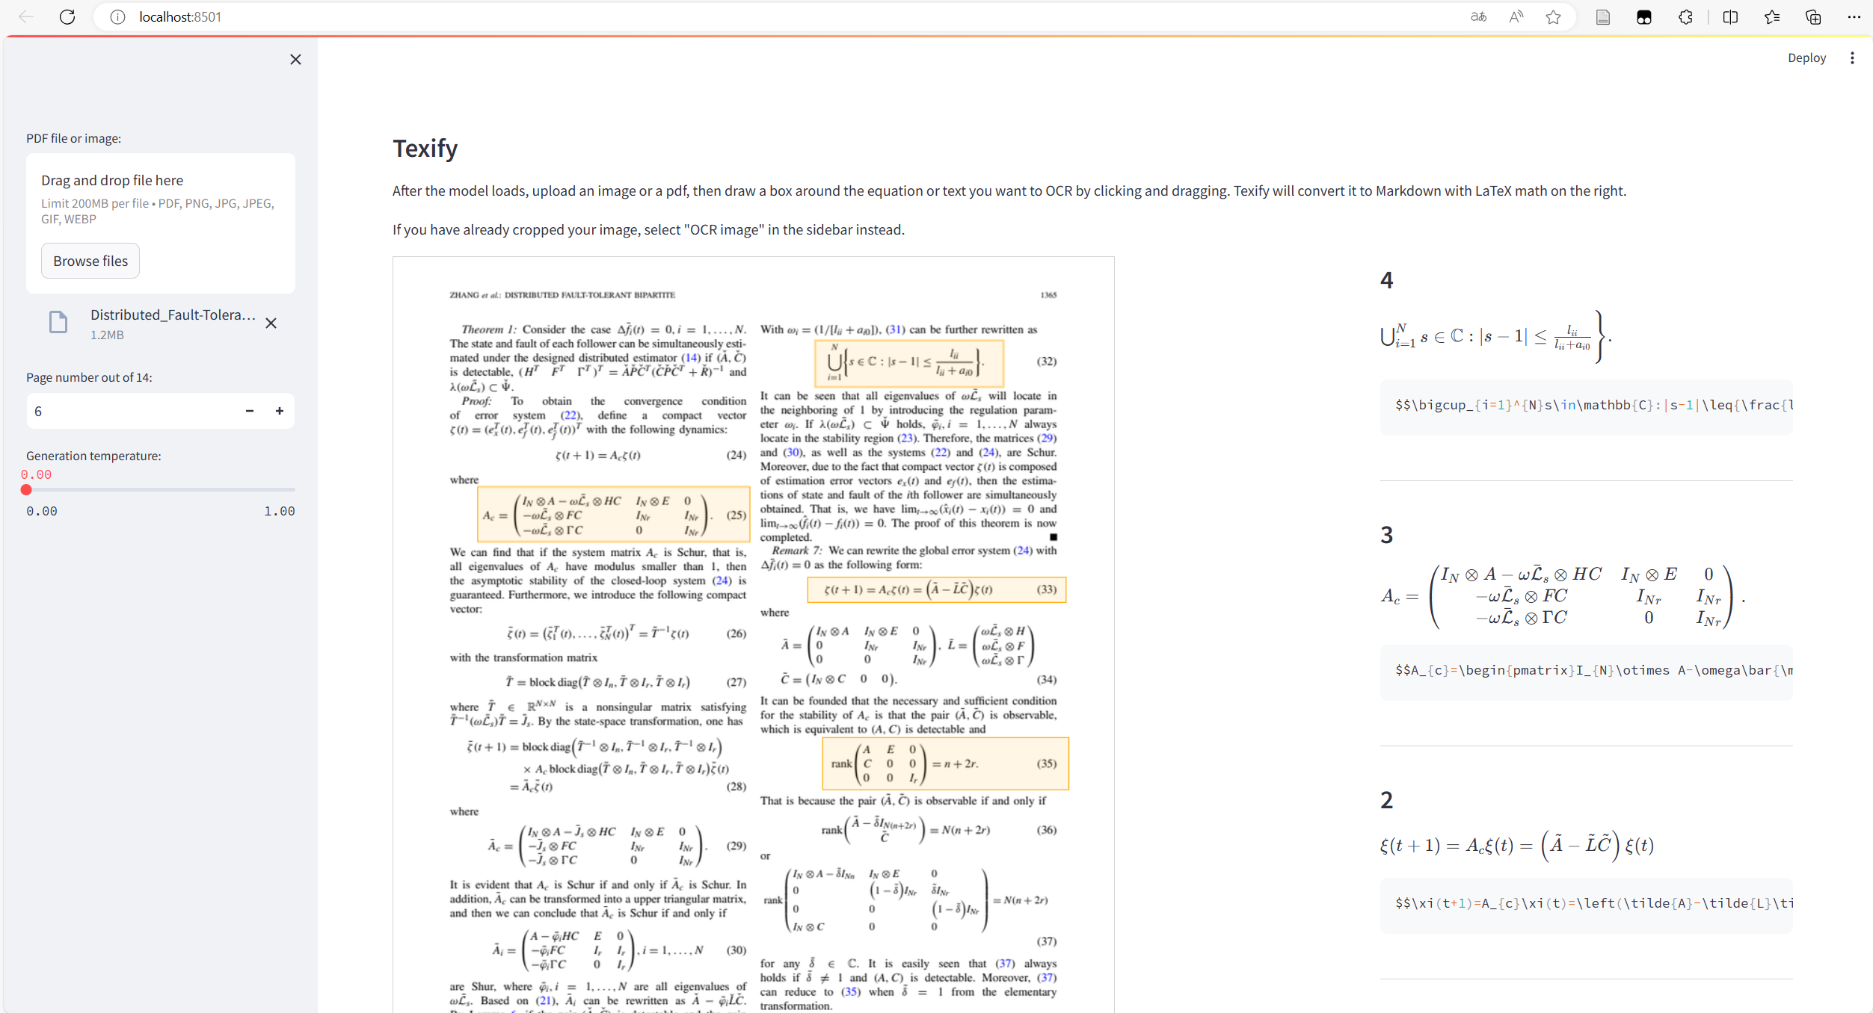The image size is (1873, 1013).
Task: Open browser collections icon
Action: (1813, 16)
